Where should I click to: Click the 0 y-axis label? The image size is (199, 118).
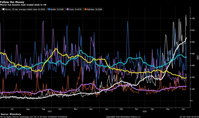pos(192,101)
